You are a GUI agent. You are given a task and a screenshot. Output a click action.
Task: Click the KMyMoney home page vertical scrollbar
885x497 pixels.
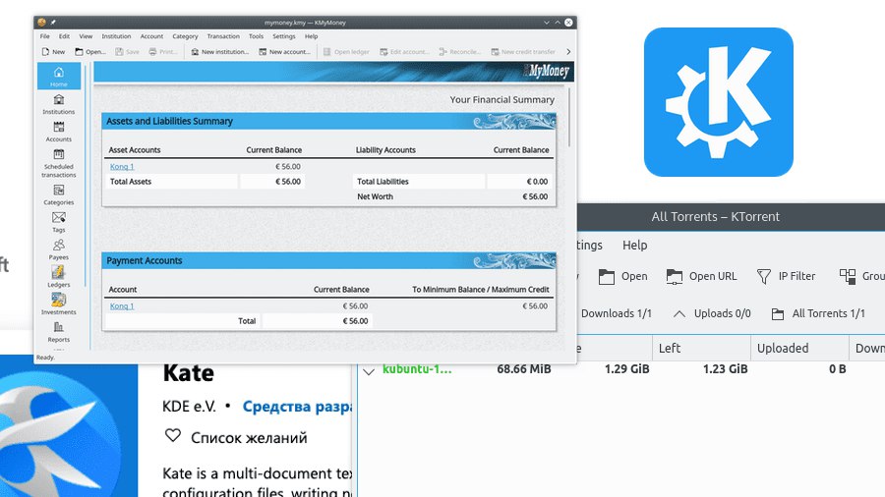[569, 118]
